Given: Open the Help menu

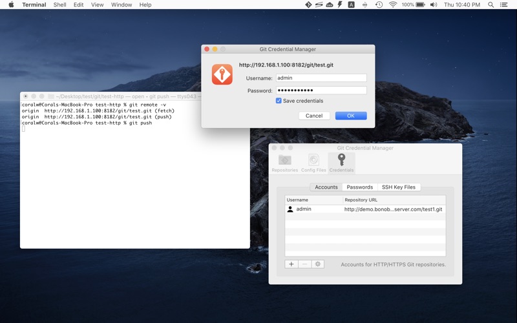Looking at the screenshot, I should 145,5.
